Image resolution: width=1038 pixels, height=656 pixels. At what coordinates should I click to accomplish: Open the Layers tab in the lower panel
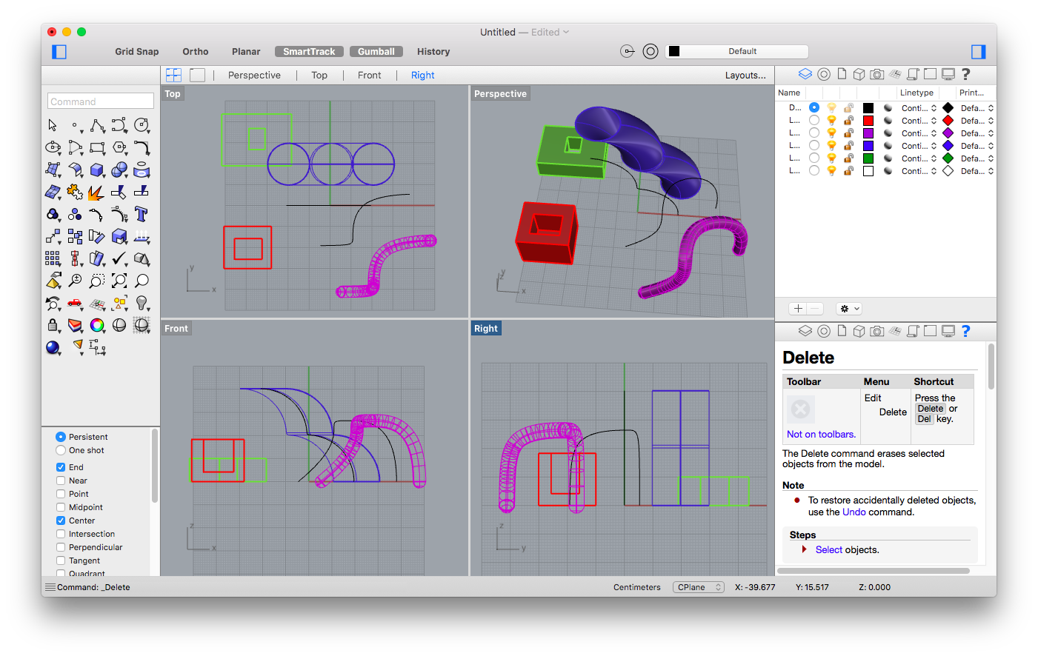805,331
